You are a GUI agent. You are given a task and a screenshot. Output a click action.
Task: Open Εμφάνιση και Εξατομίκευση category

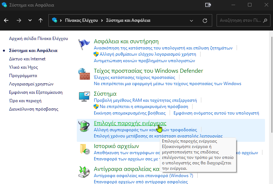pos(36,92)
